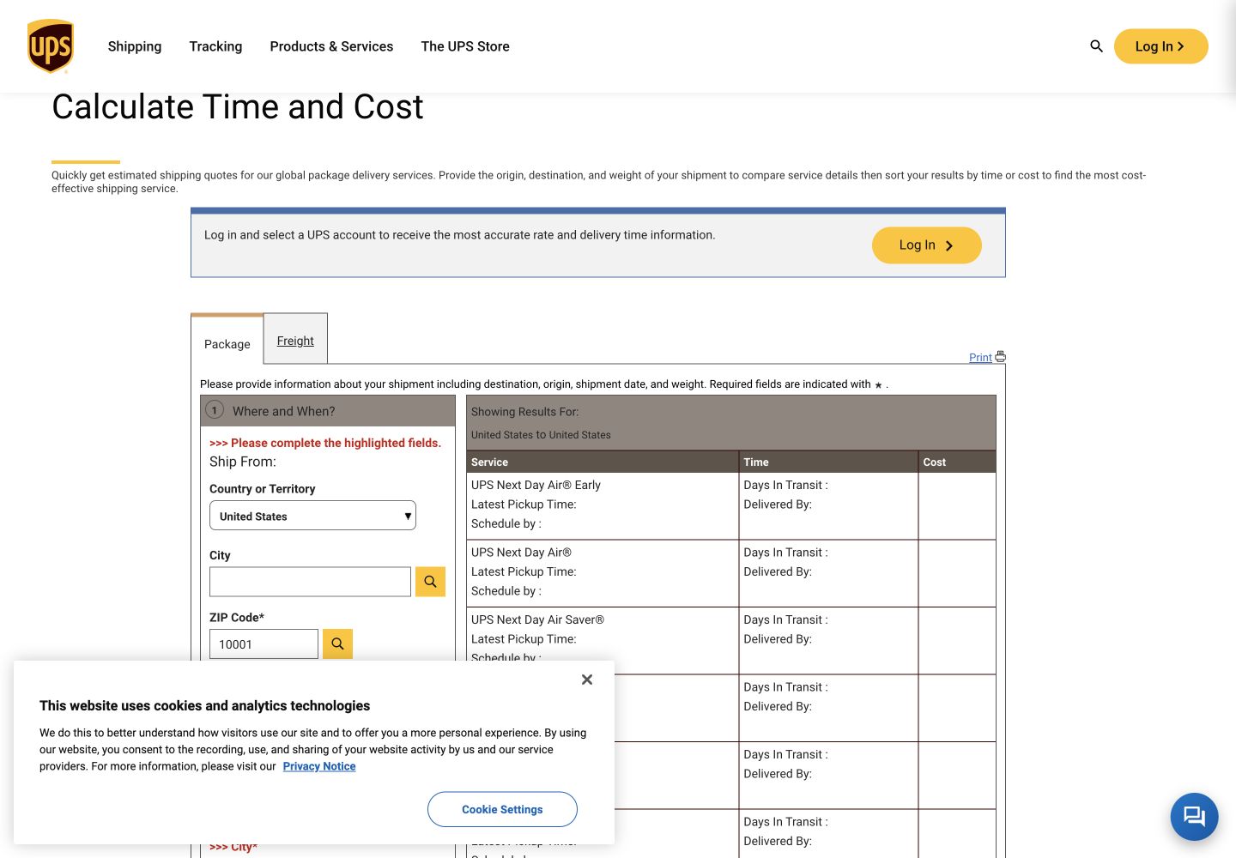Close the cookie notice with X

click(587, 680)
